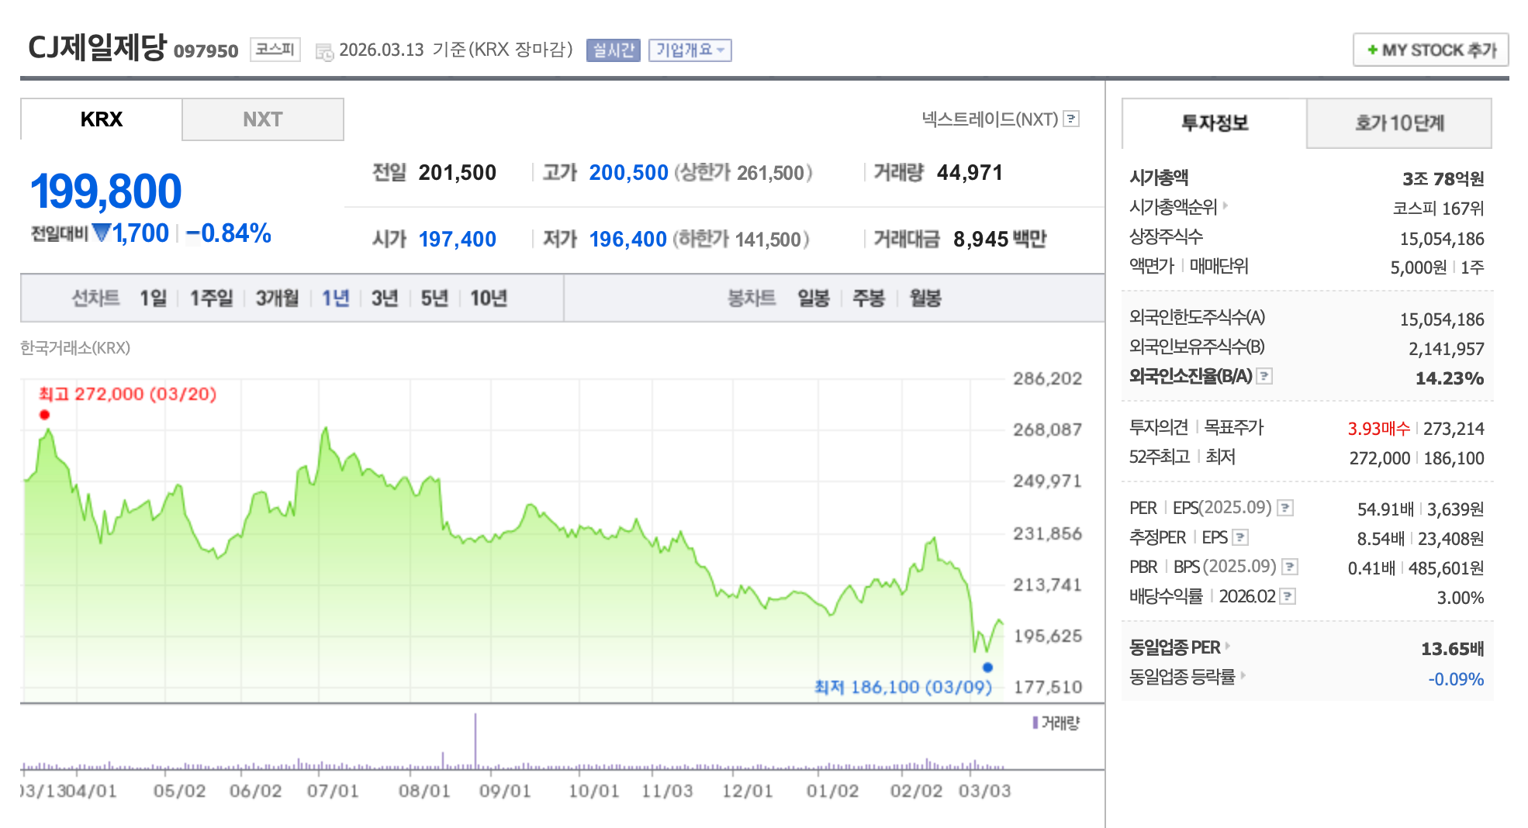Viewport: 1528px width, 828px height.
Task: Click 고가 value 200,500
Action: point(628,172)
